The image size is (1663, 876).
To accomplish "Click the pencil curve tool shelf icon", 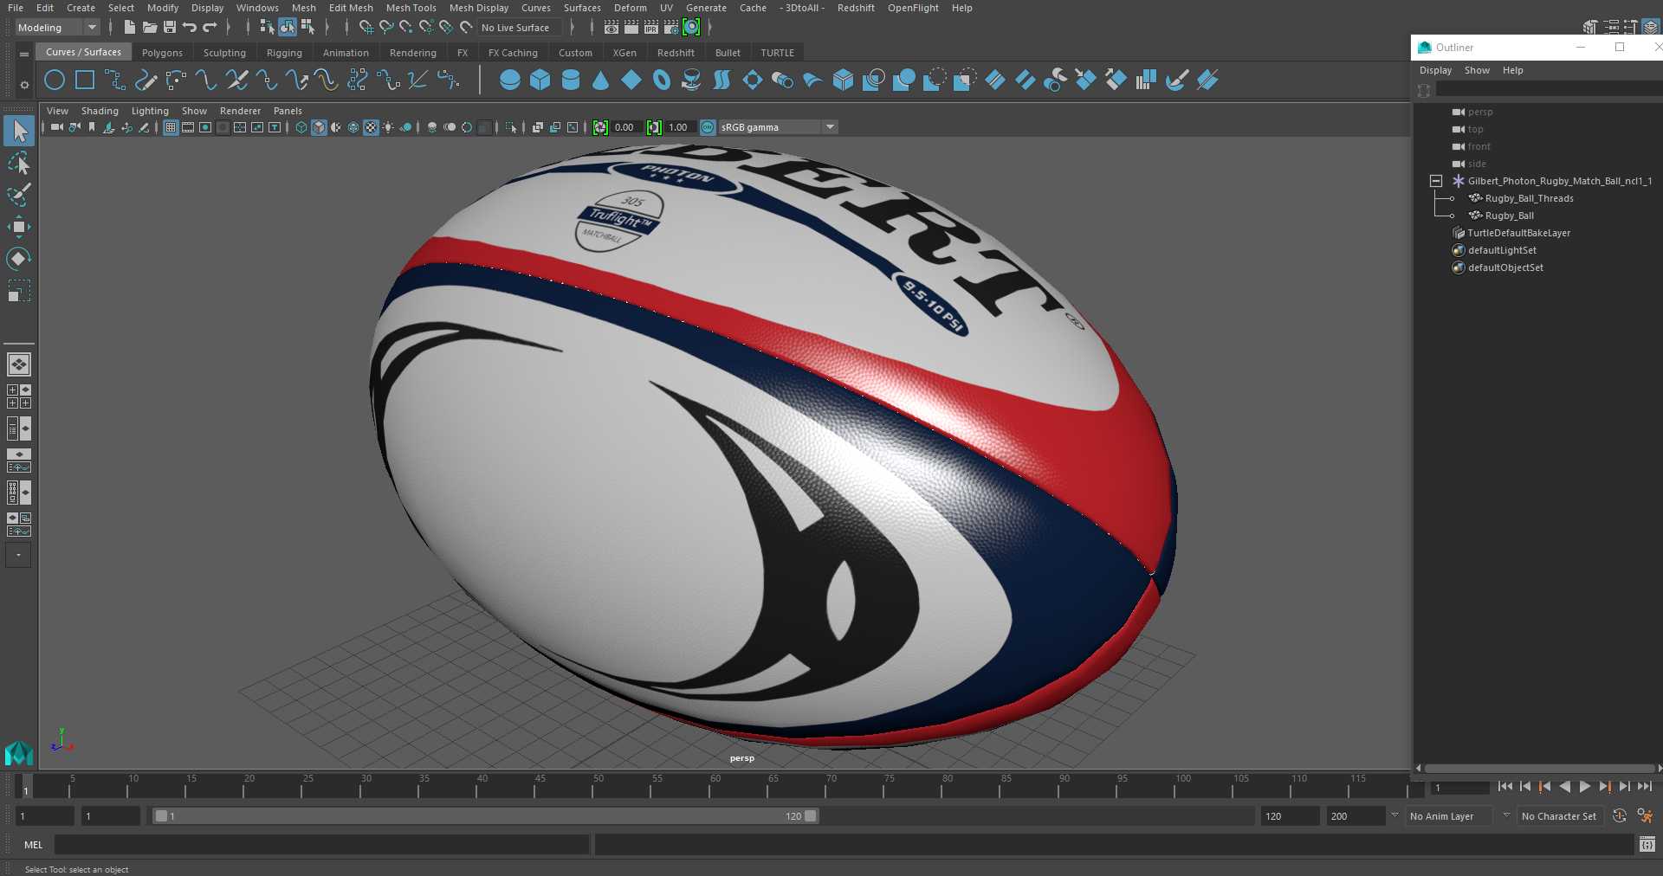I will point(146,81).
